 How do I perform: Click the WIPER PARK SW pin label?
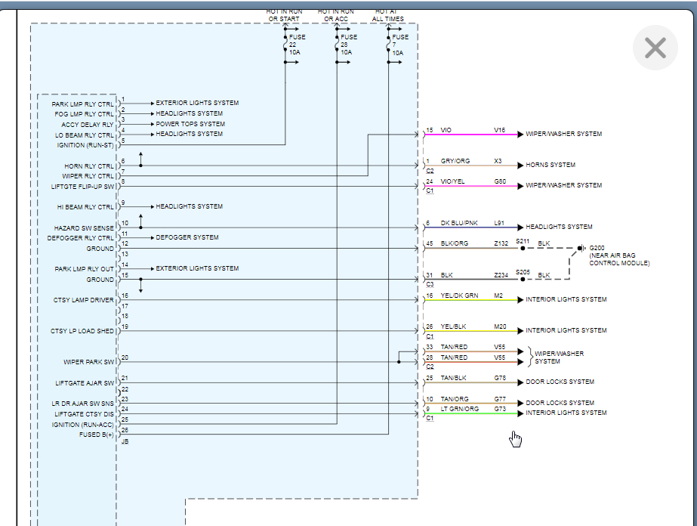(x=88, y=362)
